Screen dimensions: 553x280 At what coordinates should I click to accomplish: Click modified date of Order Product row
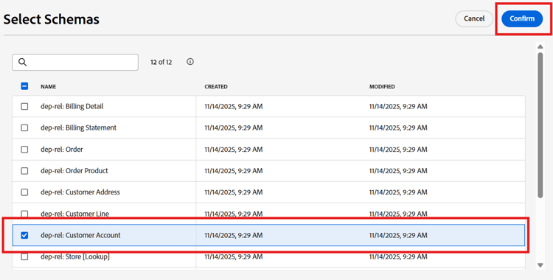coord(398,171)
